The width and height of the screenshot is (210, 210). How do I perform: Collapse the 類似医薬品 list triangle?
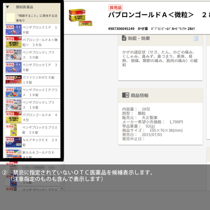(8, 7)
